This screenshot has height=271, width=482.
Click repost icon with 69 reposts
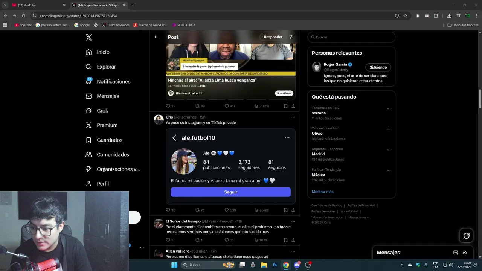197,106
